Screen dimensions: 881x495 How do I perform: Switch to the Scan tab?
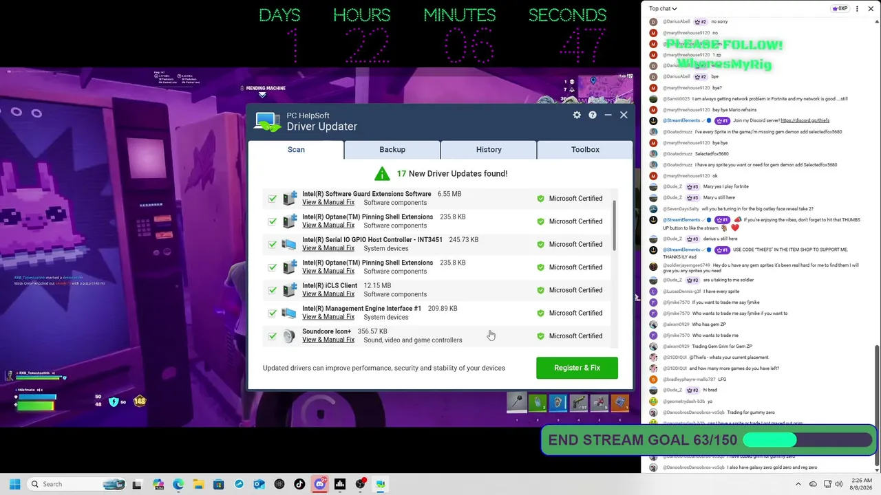(x=296, y=149)
